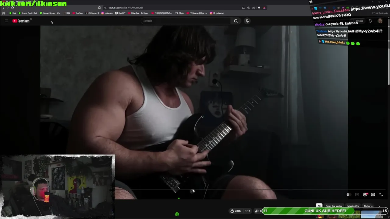Expand the Albüm bookmarks folder
The width and height of the screenshot is (390, 219).
(179, 13)
